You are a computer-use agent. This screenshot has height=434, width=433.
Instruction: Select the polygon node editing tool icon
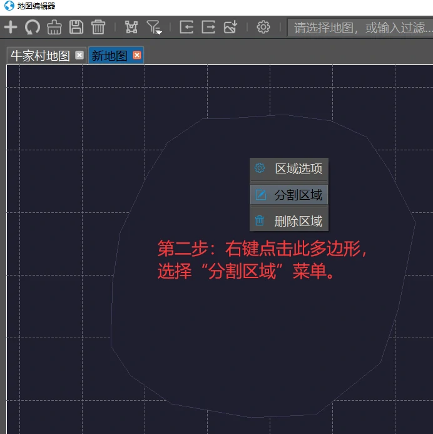pyautogui.click(x=131, y=27)
